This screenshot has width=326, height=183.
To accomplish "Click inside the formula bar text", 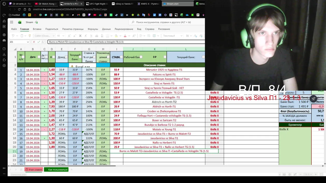I will coord(126,42).
